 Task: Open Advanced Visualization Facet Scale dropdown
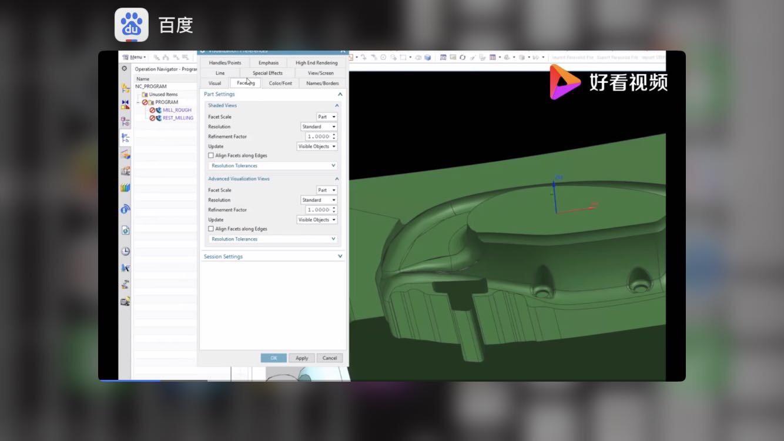(327, 191)
